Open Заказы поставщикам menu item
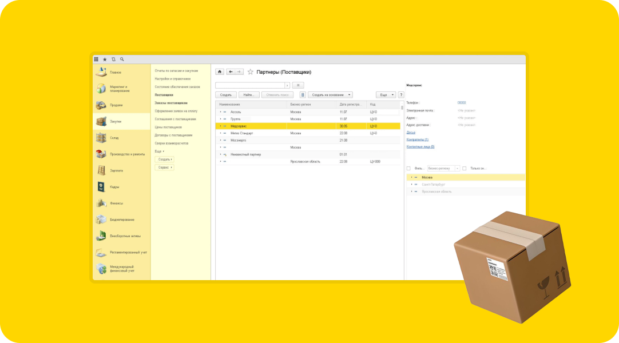The height and width of the screenshot is (343, 619). [x=171, y=103]
